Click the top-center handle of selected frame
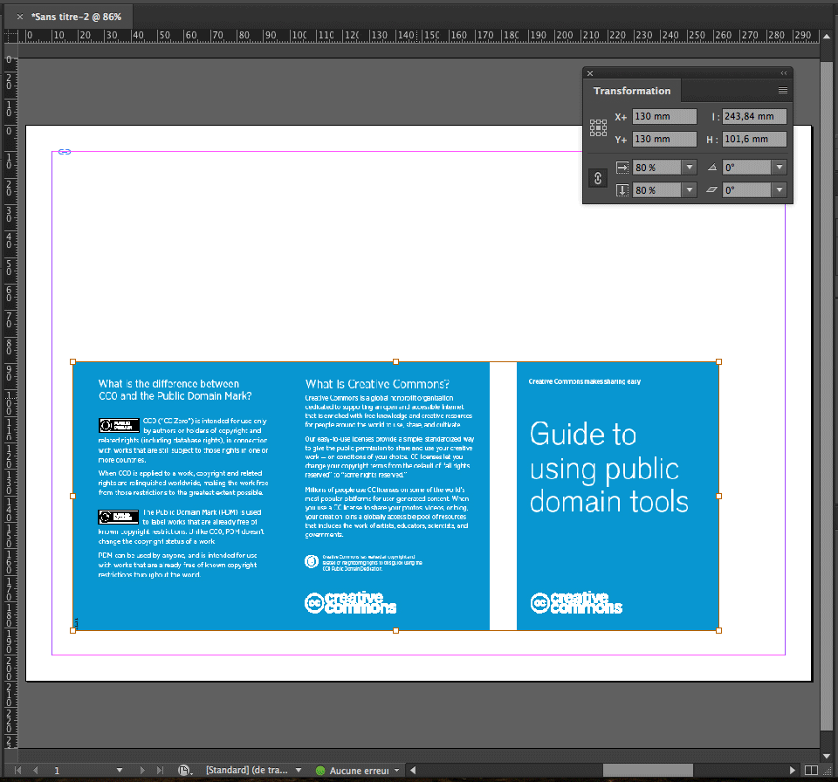The image size is (838, 782). coord(396,362)
